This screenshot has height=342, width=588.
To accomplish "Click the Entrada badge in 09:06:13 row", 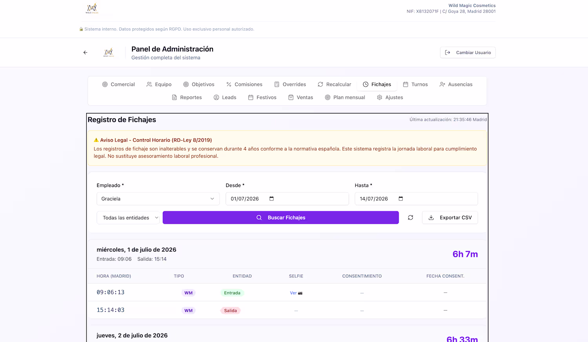I will click(232, 293).
